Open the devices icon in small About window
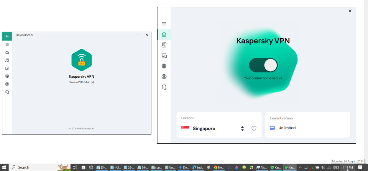The width and height of the screenshot is (368, 171). tap(7, 68)
